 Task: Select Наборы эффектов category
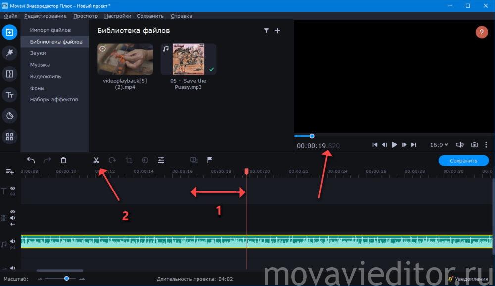coord(54,100)
